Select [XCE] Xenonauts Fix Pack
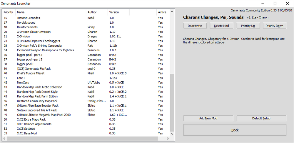This screenshot has width=294, height=143. coord(86,69)
